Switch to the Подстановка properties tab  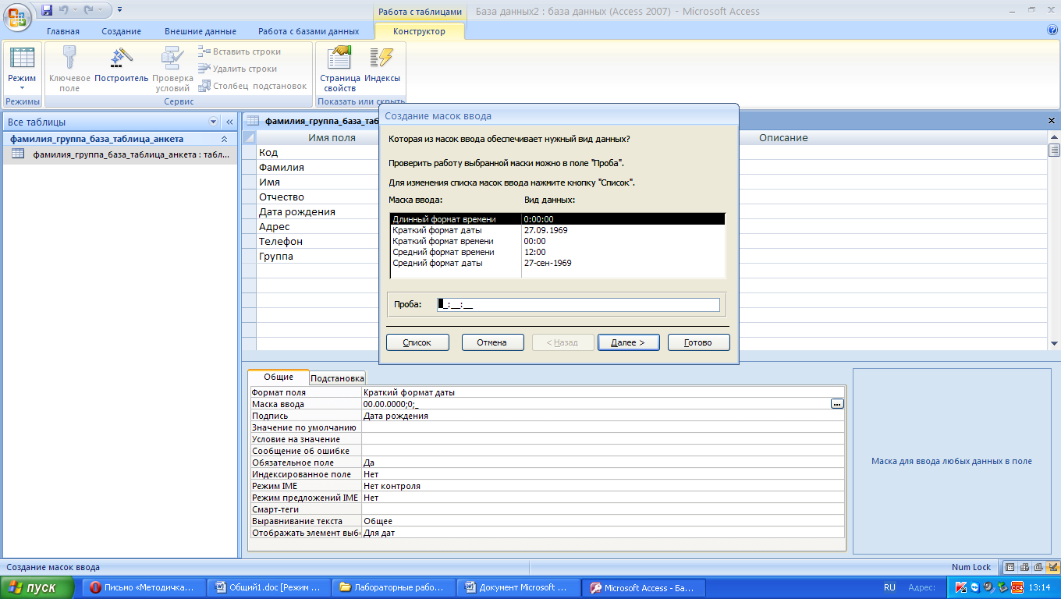click(x=337, y=378)
